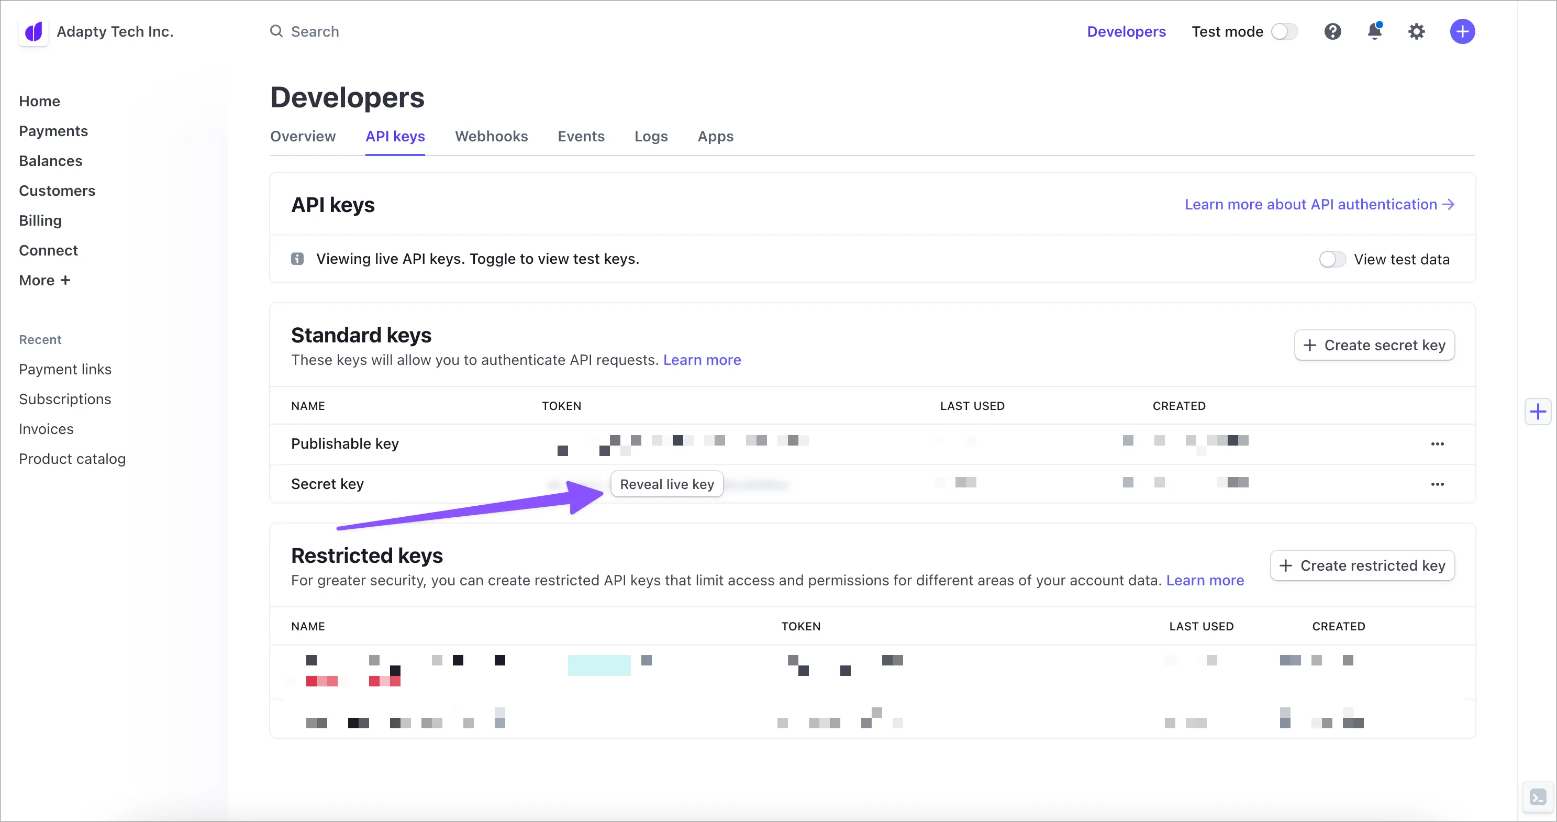Open Secret key row options menu
This screenshot has height=822, width=1557.
(x=1437, y=484)
